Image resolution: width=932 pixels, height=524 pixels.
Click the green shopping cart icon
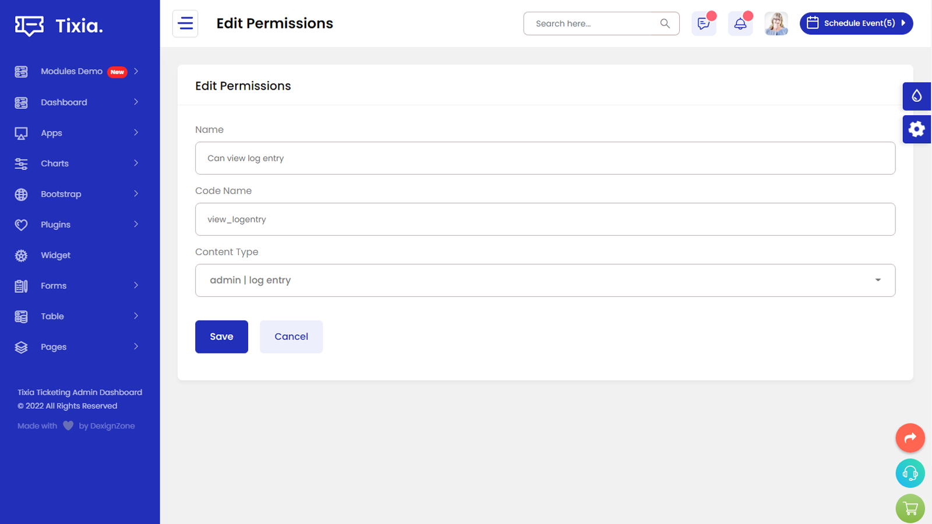coord(910,508)
